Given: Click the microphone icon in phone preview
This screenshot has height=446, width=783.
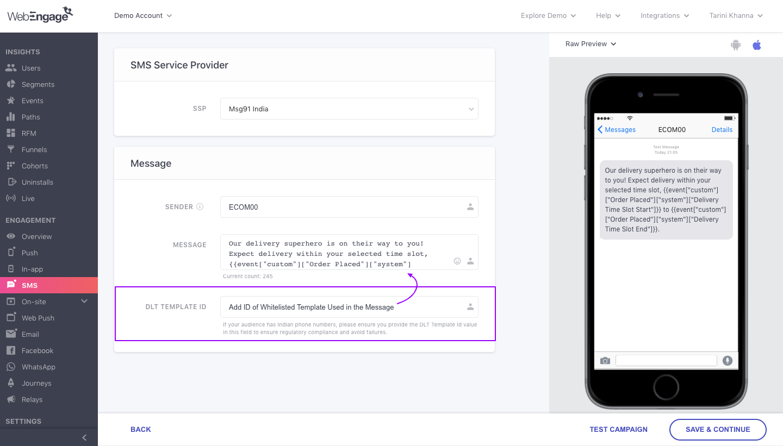Looking at the screenshot, I should [x=728, y=361].
